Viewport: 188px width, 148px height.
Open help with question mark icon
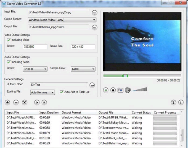click(173, 102)
